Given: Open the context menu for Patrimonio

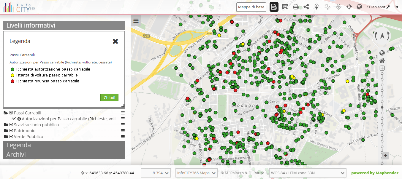Looking at the screenshot, I should [123, 131].
